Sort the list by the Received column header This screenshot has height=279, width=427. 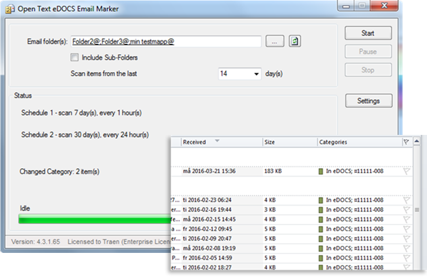pos(221,142)
